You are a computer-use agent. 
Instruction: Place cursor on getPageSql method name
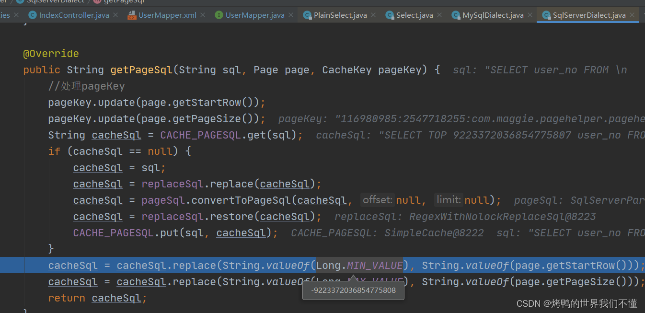(x=141, y=70)
